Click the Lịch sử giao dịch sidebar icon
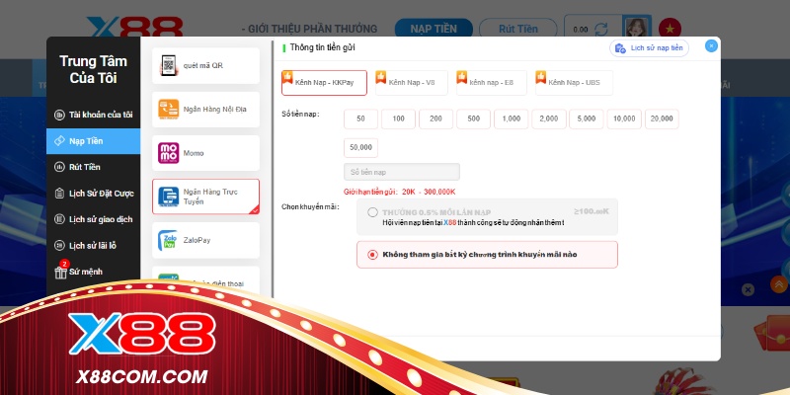790x395 pixels. pos(59,219)
